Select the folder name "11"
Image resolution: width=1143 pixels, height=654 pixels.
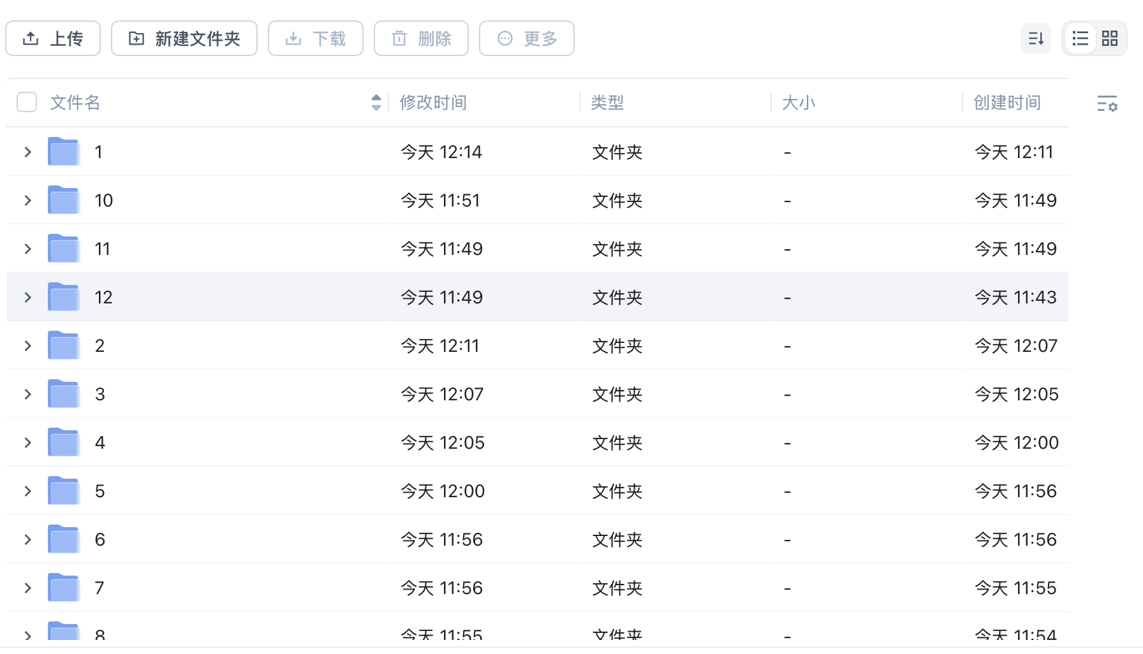tap(103, 249)
